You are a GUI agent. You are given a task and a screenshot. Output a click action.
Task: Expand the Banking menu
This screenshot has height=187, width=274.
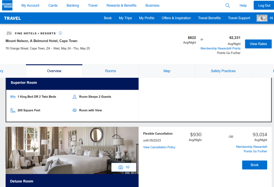tap(73, 5)
